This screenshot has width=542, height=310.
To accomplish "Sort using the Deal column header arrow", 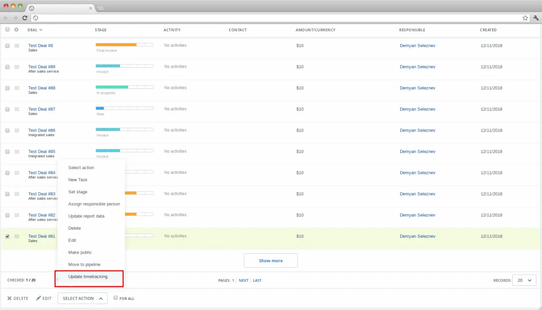I will point(41,30).
